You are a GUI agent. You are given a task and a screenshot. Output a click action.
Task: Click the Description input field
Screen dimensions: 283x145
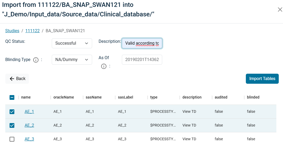pyautogui.click(x=142, y=43)
